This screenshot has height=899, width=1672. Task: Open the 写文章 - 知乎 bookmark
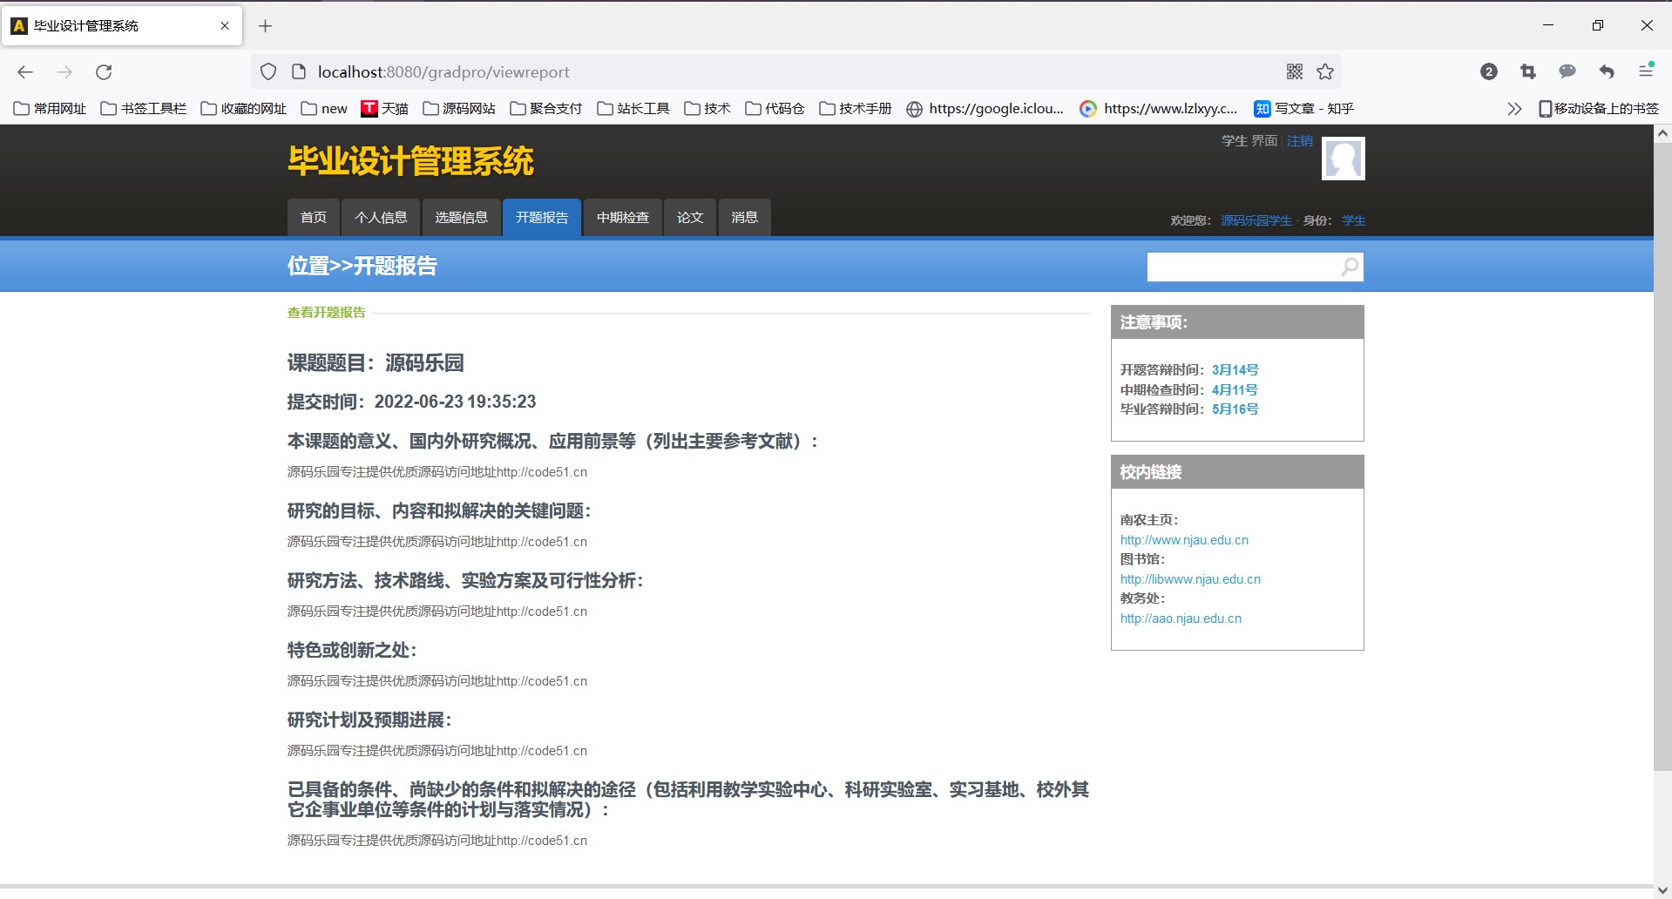[1303, 109]
